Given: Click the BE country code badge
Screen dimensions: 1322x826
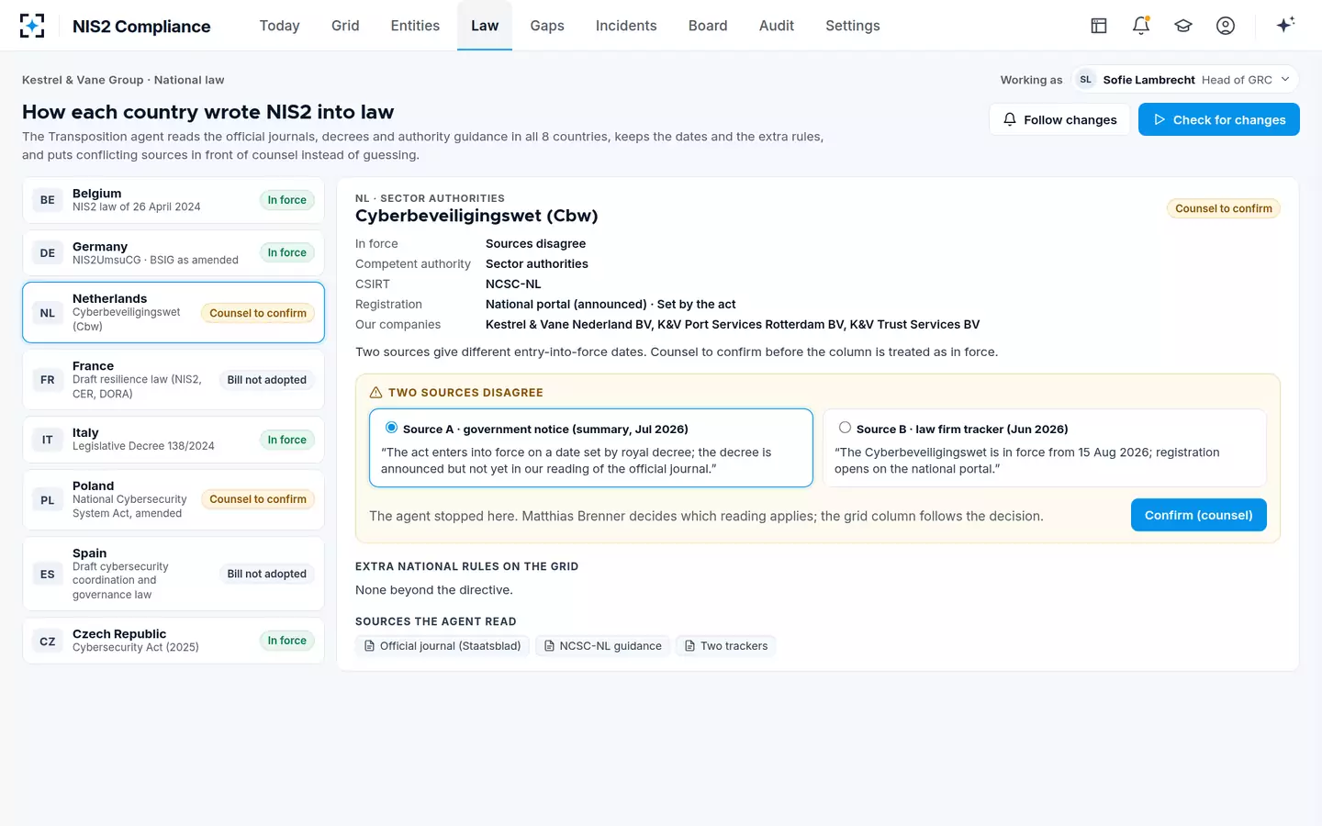Looking at the screenshot, I should (48, 200).
